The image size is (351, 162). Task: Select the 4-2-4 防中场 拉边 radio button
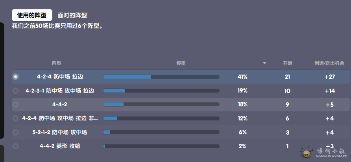coord(16,77)
